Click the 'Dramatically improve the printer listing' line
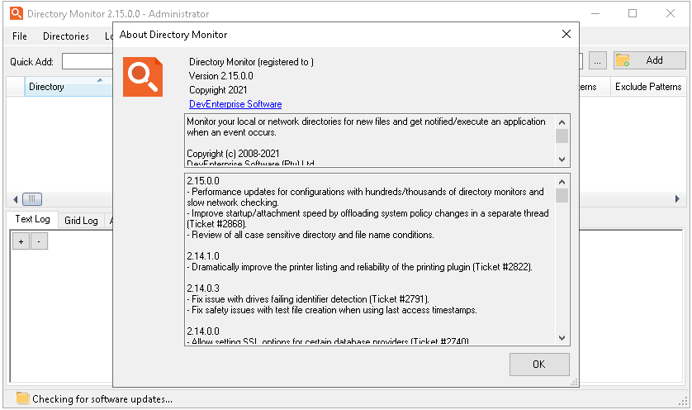Screen dimensions: 692x410 click(x=360, y=267)
